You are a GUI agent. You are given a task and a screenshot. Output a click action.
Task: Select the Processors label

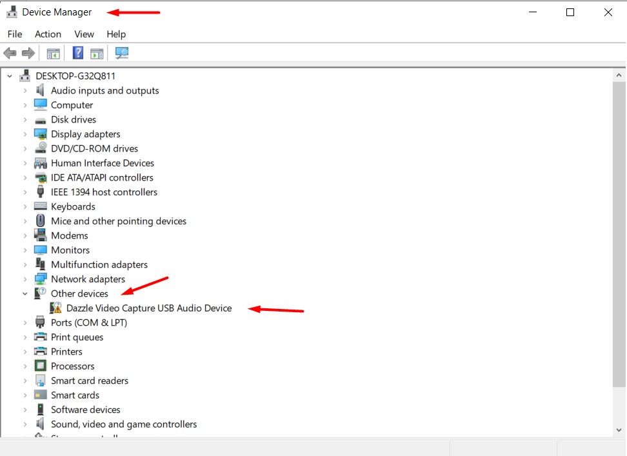72,366
